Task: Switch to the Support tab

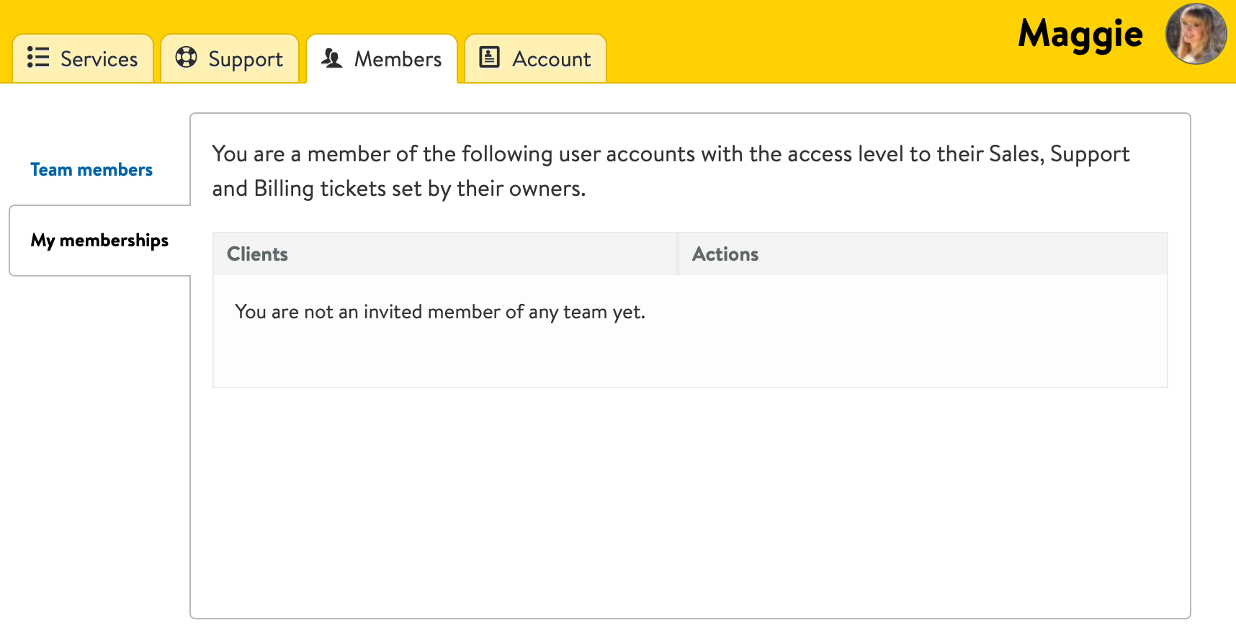Action: tap(230, 58)
